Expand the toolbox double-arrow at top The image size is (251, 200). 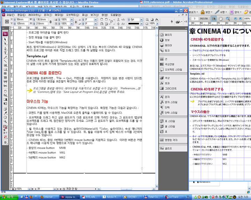point(3,28)
